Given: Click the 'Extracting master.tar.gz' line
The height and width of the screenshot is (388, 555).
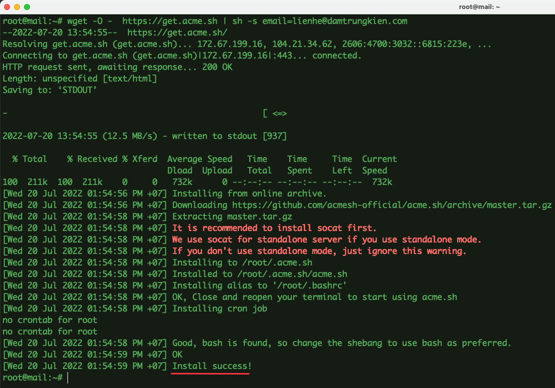Looking at the screenshot, I should pyautogui.click(x=232, y=216).
